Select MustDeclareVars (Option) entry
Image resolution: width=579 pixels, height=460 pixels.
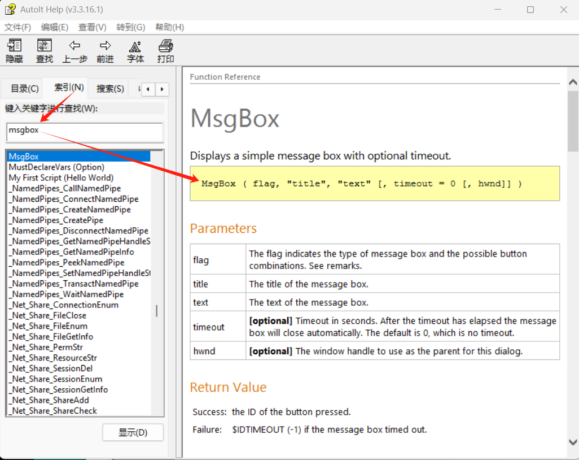pos(56,167)
